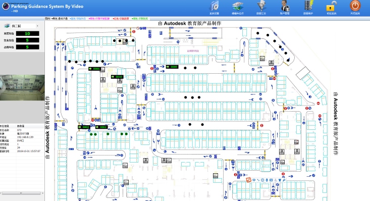Click the red legend item label
Screen dimensions: 370x201
coord(121,18)
